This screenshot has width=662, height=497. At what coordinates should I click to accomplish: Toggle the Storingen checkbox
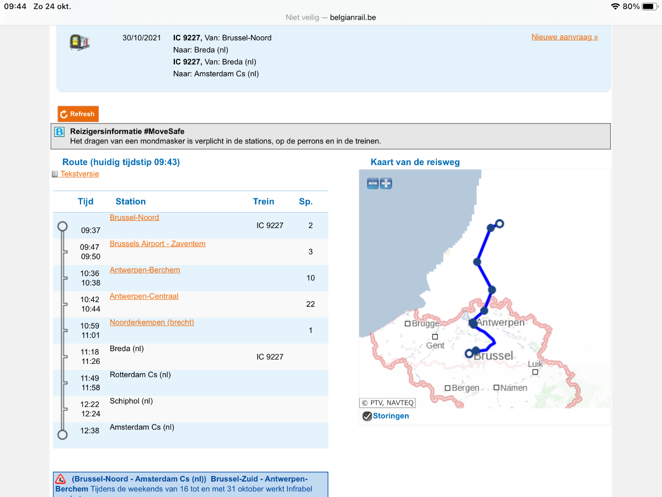click(367, 416)
